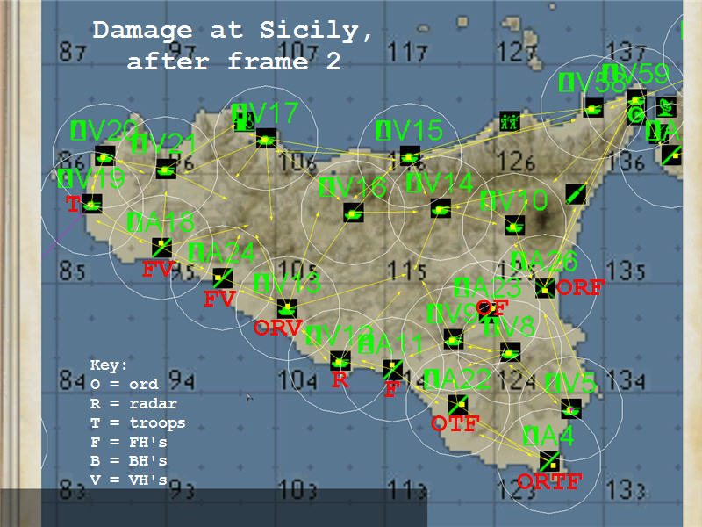Select the V20 vehicle field tank icon
Viewport: 702px width, 527px height.
104,156
